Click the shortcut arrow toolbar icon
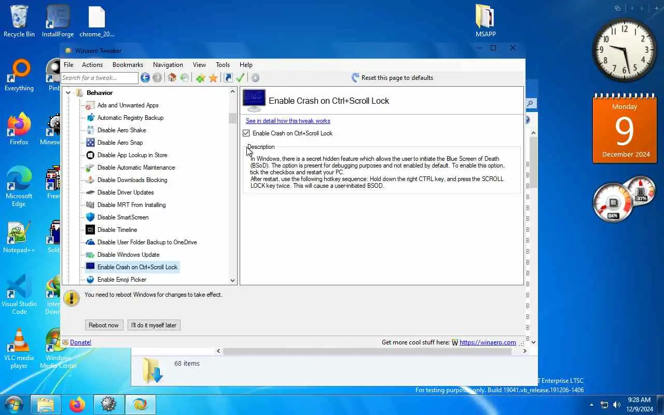 228,78
